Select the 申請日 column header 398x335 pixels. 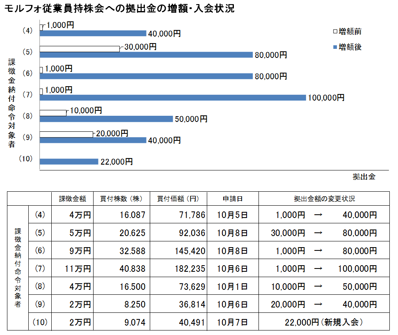coord(233,199)
